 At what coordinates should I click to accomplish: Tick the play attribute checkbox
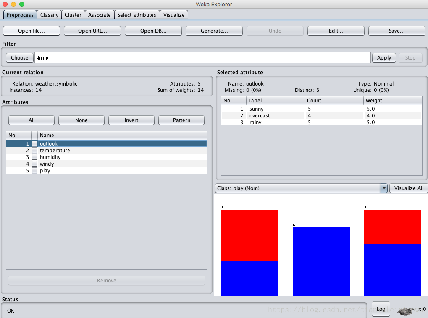point(34,170)
